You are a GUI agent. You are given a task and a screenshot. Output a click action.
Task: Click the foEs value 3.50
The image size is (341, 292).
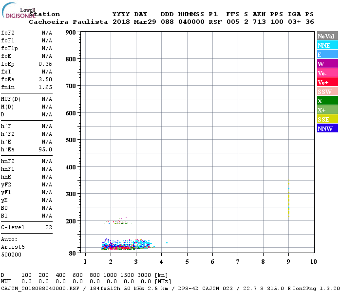pos(45,79)
